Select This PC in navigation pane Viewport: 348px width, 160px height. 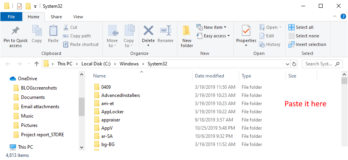coord(21,147)
